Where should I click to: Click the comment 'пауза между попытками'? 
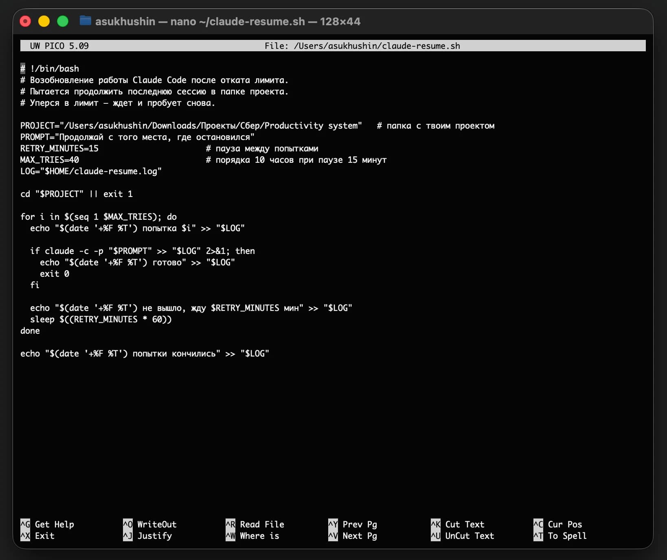coord(262,149)
